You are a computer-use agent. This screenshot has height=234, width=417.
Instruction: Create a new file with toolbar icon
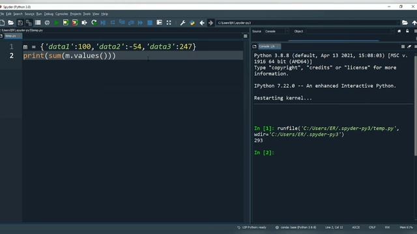click(x=2, y=23)
